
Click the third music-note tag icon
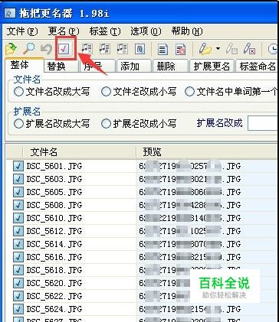pyautogui.click(x=123, y=48)
